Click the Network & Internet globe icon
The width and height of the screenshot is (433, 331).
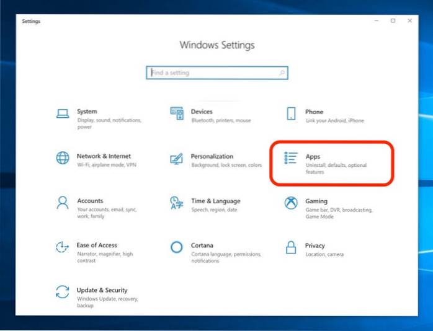[x=63, y=158]
